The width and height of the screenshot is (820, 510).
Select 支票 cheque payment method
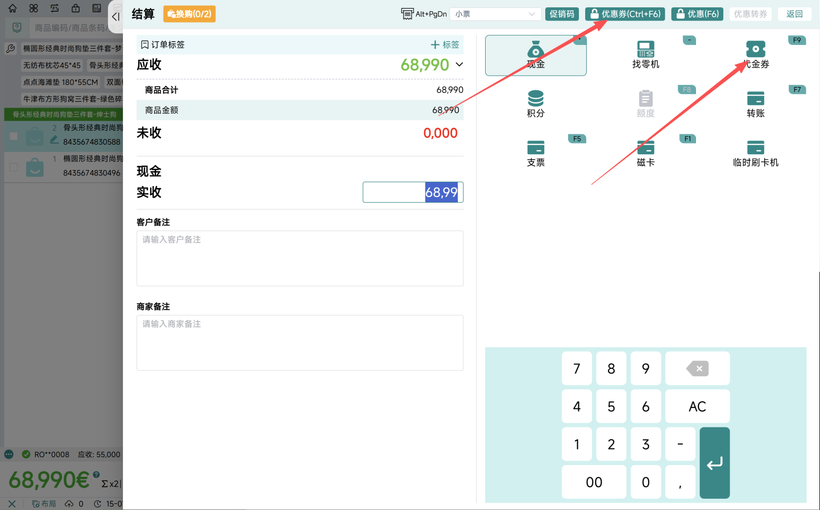(535, 153)
